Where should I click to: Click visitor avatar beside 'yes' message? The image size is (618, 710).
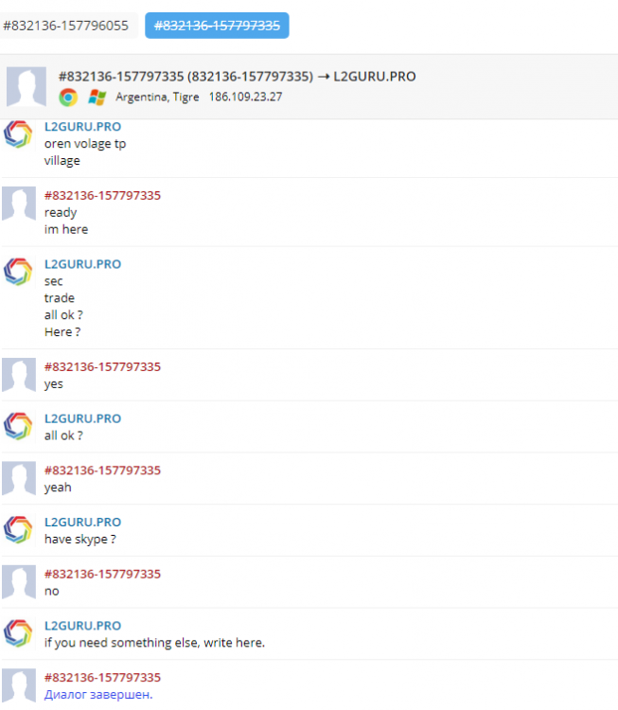pos(18,375)
